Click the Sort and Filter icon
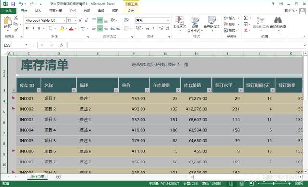The height and width of the screenshot is (187, 308). [x=260, y=20]
